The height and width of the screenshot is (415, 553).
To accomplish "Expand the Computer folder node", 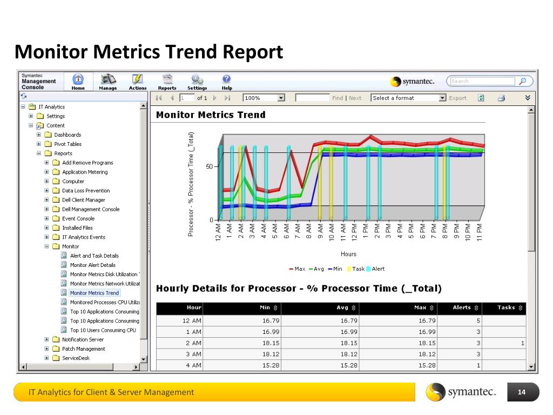I will pos(46,181).
